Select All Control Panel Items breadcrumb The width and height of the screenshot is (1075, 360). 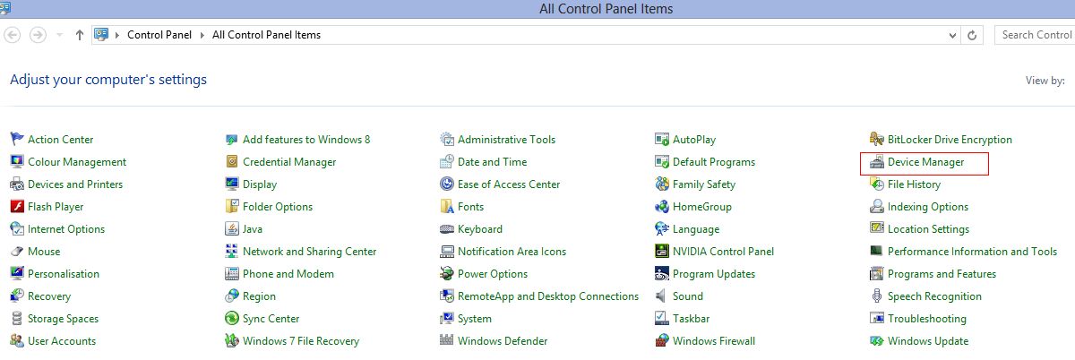(x=266, y=35)
